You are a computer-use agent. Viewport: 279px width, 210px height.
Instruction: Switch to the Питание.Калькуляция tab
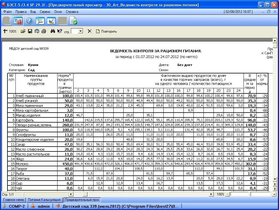(x=44, y=200)
